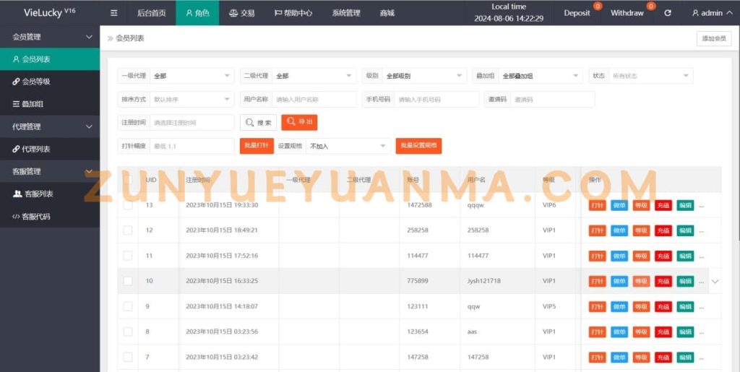This screenshot has height=372, width=740.
Task: Collapse the sidebar with the hamburger icon
Action: [113, 13]
